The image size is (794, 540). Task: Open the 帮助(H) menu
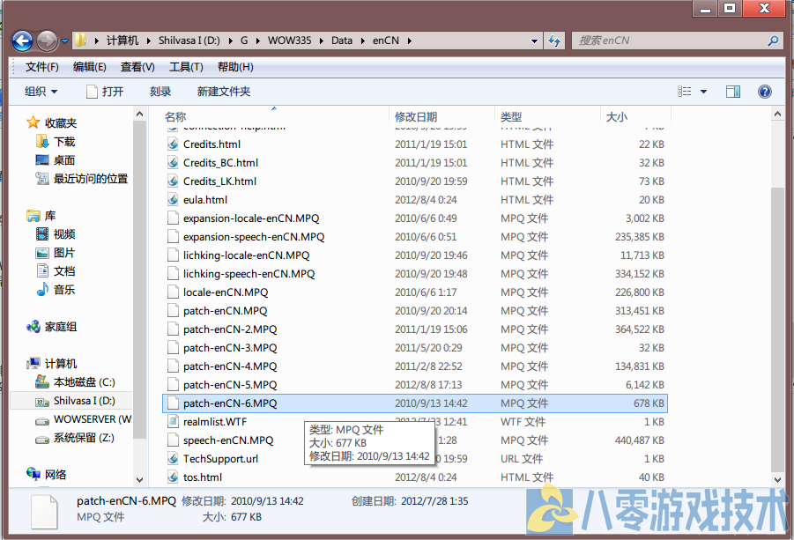point(235,67)
